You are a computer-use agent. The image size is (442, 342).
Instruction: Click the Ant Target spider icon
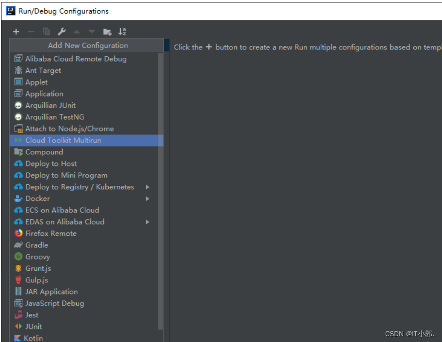click(18, 70)
